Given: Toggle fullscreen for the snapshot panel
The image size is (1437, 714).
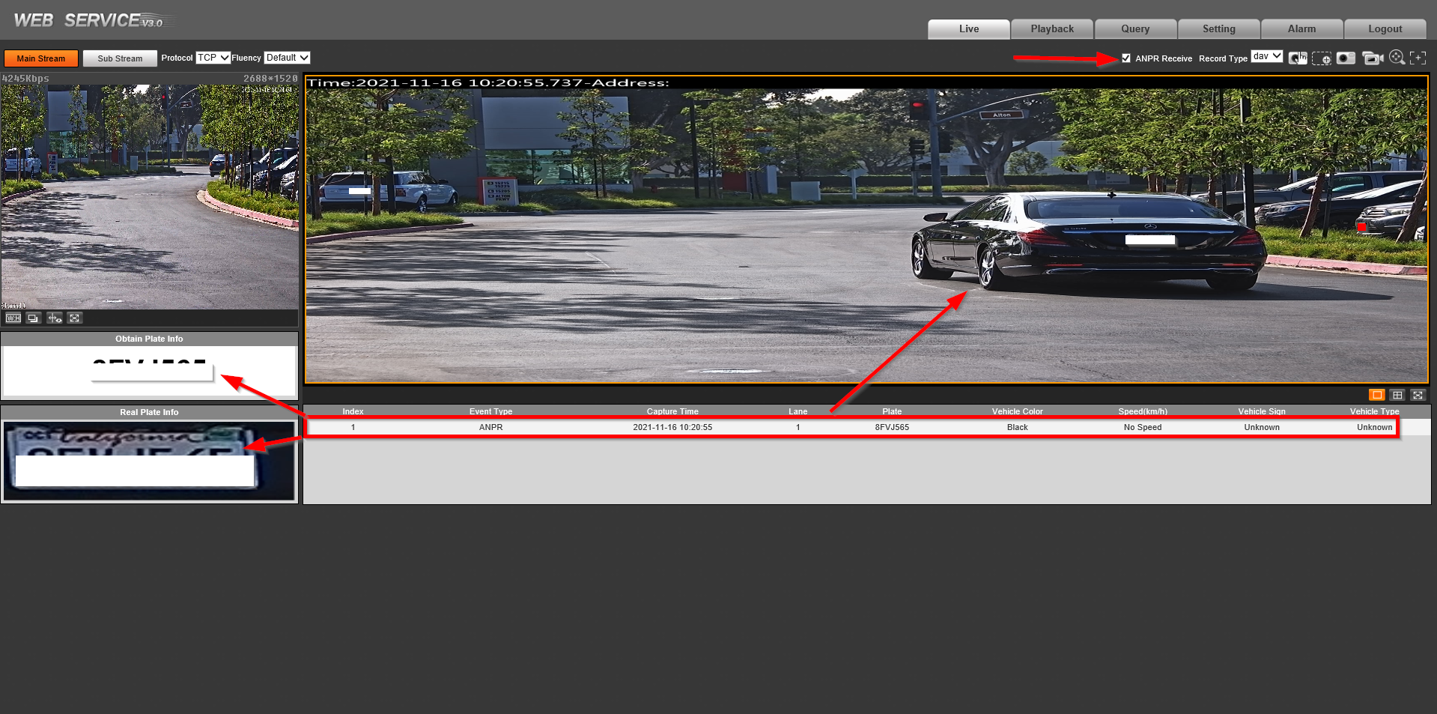Looking at the screenshot, I should 1418,395.
